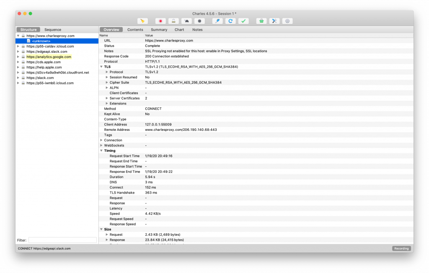
Task: Expand the help.apple.com host
Action: tap(18, 67)
